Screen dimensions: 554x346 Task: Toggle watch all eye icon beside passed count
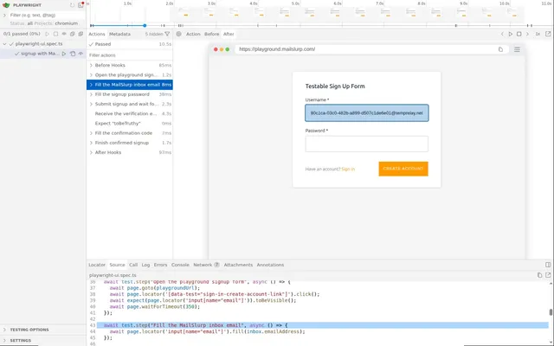pos(64,34)
